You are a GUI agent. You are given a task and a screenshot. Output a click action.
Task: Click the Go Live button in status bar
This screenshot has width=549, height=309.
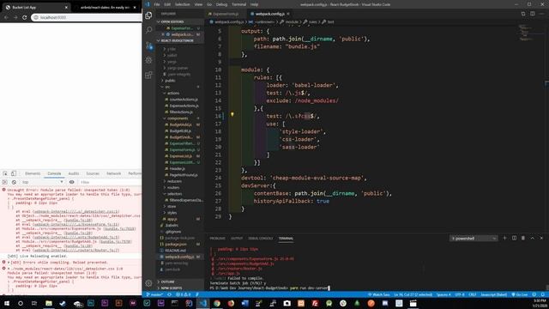coord(520,294)
